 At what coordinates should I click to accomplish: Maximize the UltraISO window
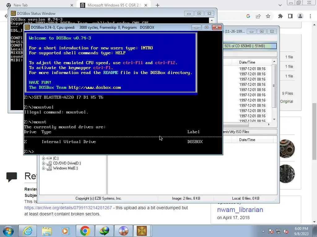click(262, 31)
